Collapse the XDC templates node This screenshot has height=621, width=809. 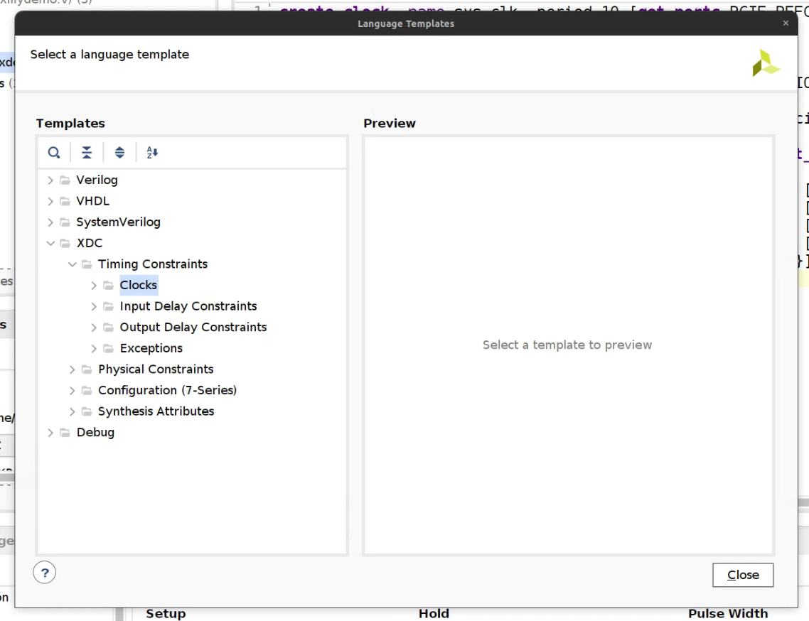click(x=50, y=243)
